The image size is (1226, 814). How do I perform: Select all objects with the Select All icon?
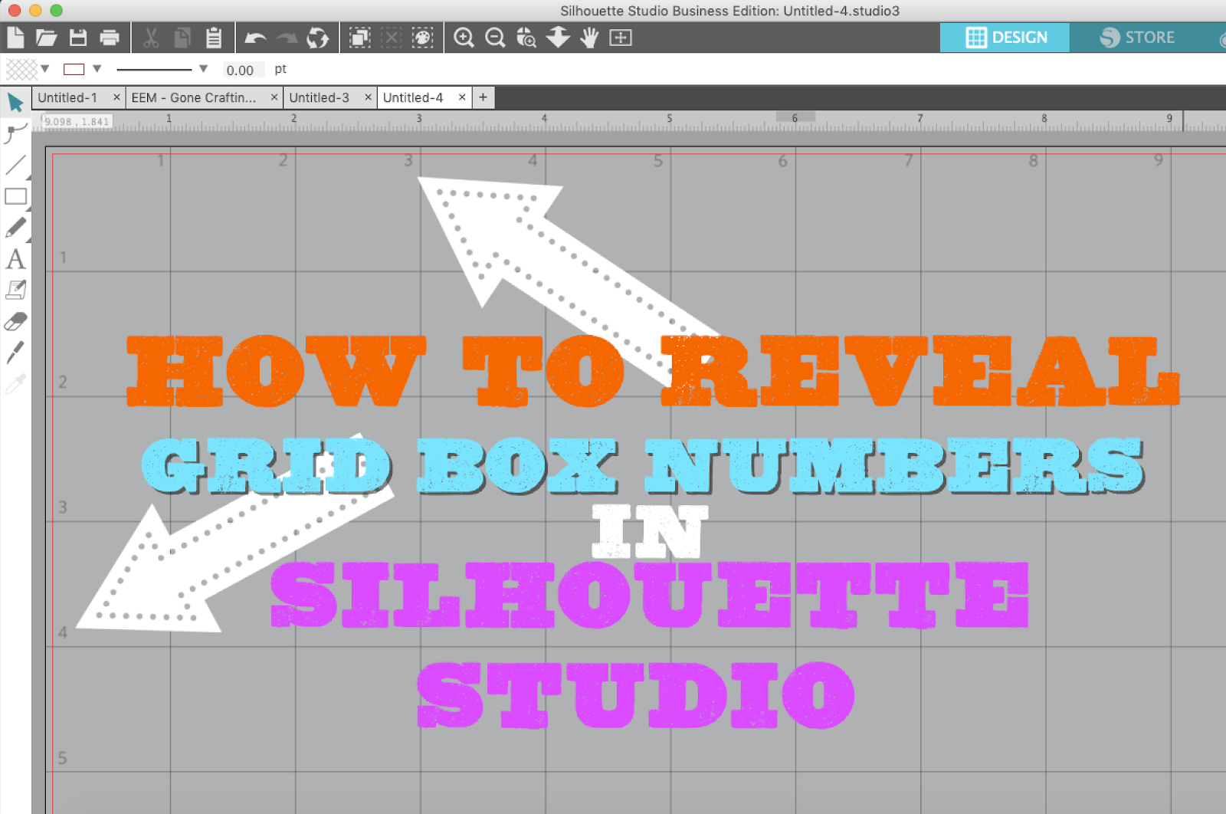(x=360, y=37)
